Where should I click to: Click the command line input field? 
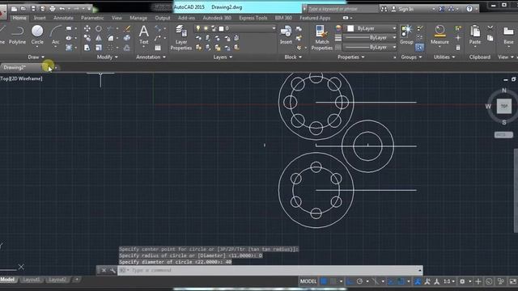coord(270,270)
